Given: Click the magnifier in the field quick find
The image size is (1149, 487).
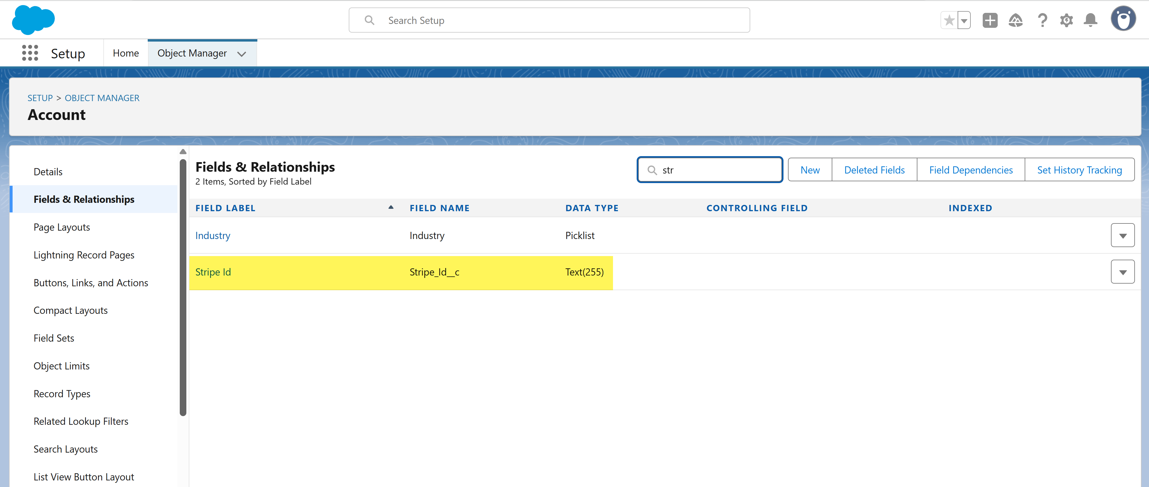Looking at the screenshot, I should (652, 170).
